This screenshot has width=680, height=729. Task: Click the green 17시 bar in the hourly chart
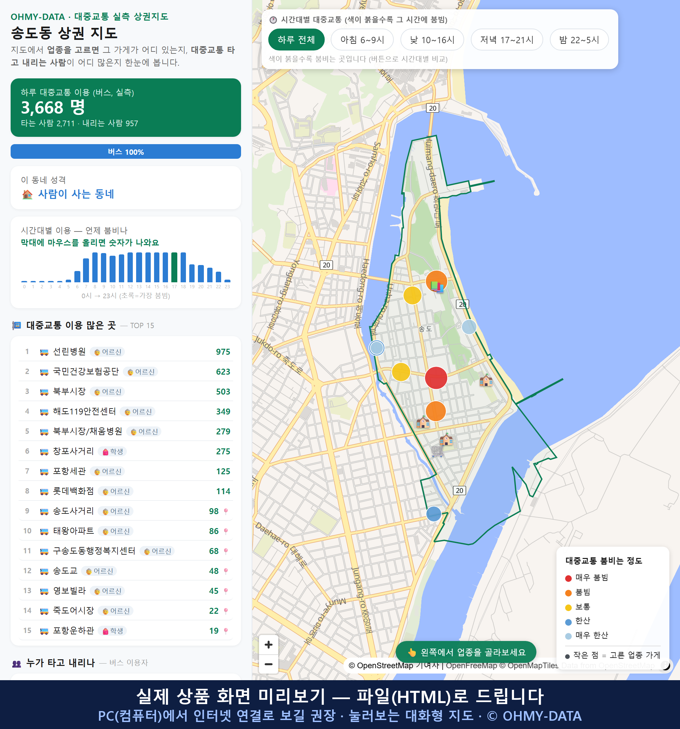click(175, 267)
